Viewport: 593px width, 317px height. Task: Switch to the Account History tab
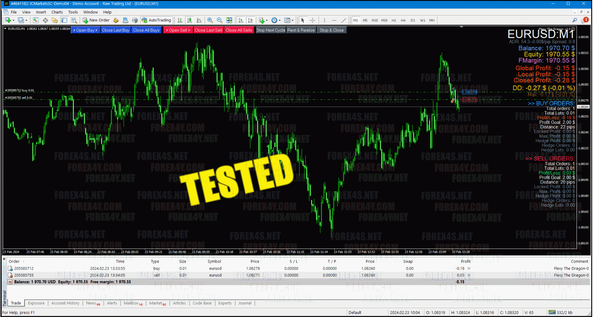click(65, 303)
